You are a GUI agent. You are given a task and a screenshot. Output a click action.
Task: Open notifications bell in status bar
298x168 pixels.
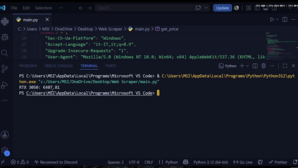coord(295,162)
